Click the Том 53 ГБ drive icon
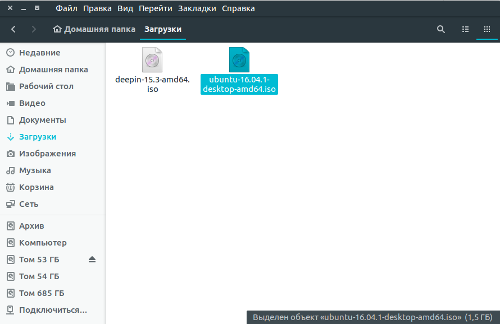Screen dimensions: 500x324 (11, 260)
